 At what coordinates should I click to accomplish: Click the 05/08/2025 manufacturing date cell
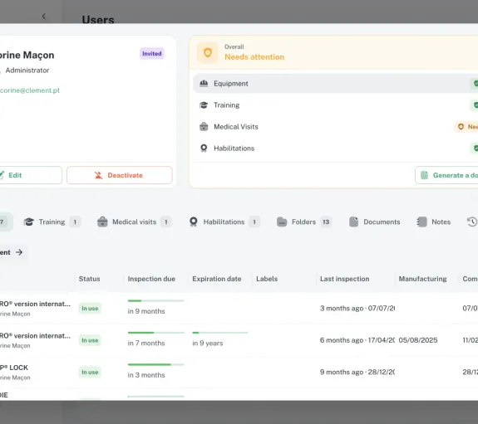(418, 340)
